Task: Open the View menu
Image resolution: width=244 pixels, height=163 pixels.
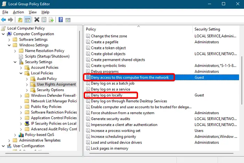Action: point(33,12)
